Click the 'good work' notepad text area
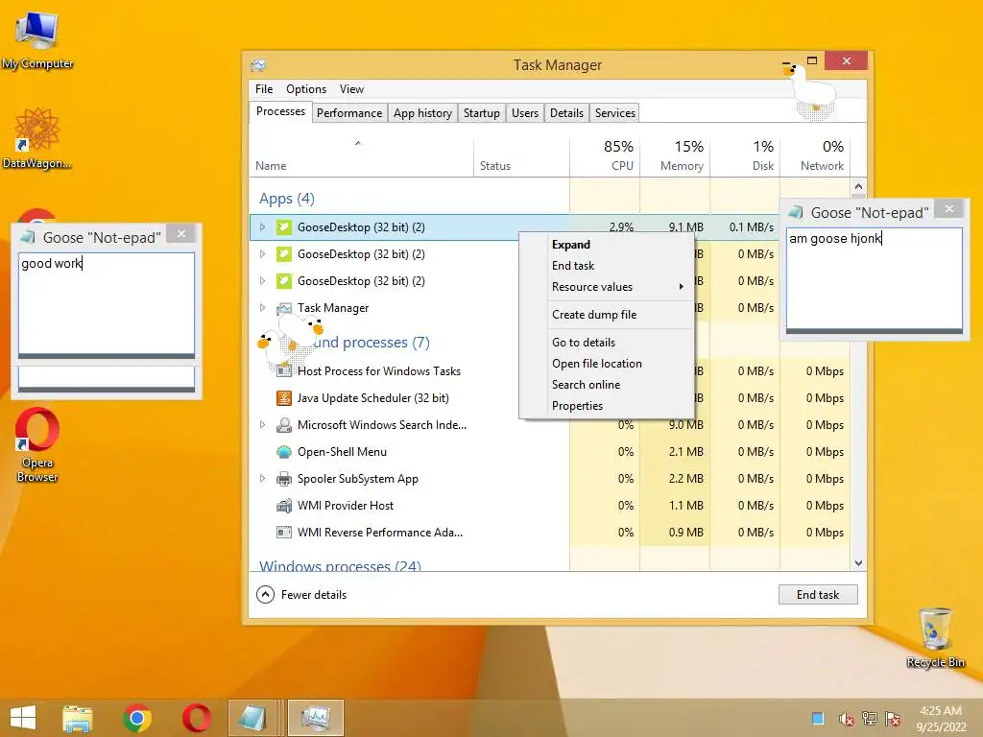Viewport: 983px width, 737px height. pyautogui.click(x=107, y=304)
